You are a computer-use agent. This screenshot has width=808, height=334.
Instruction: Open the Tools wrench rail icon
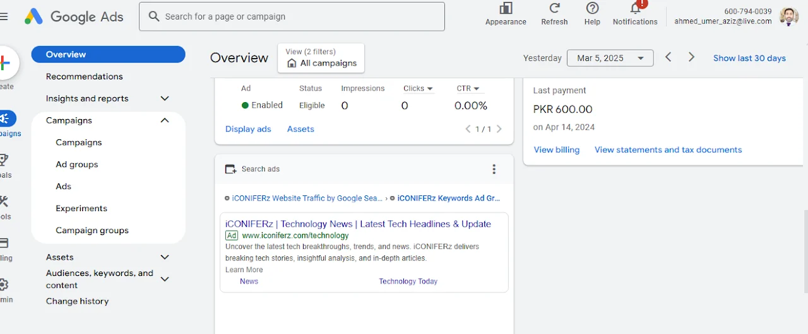(x=4, y=202)
